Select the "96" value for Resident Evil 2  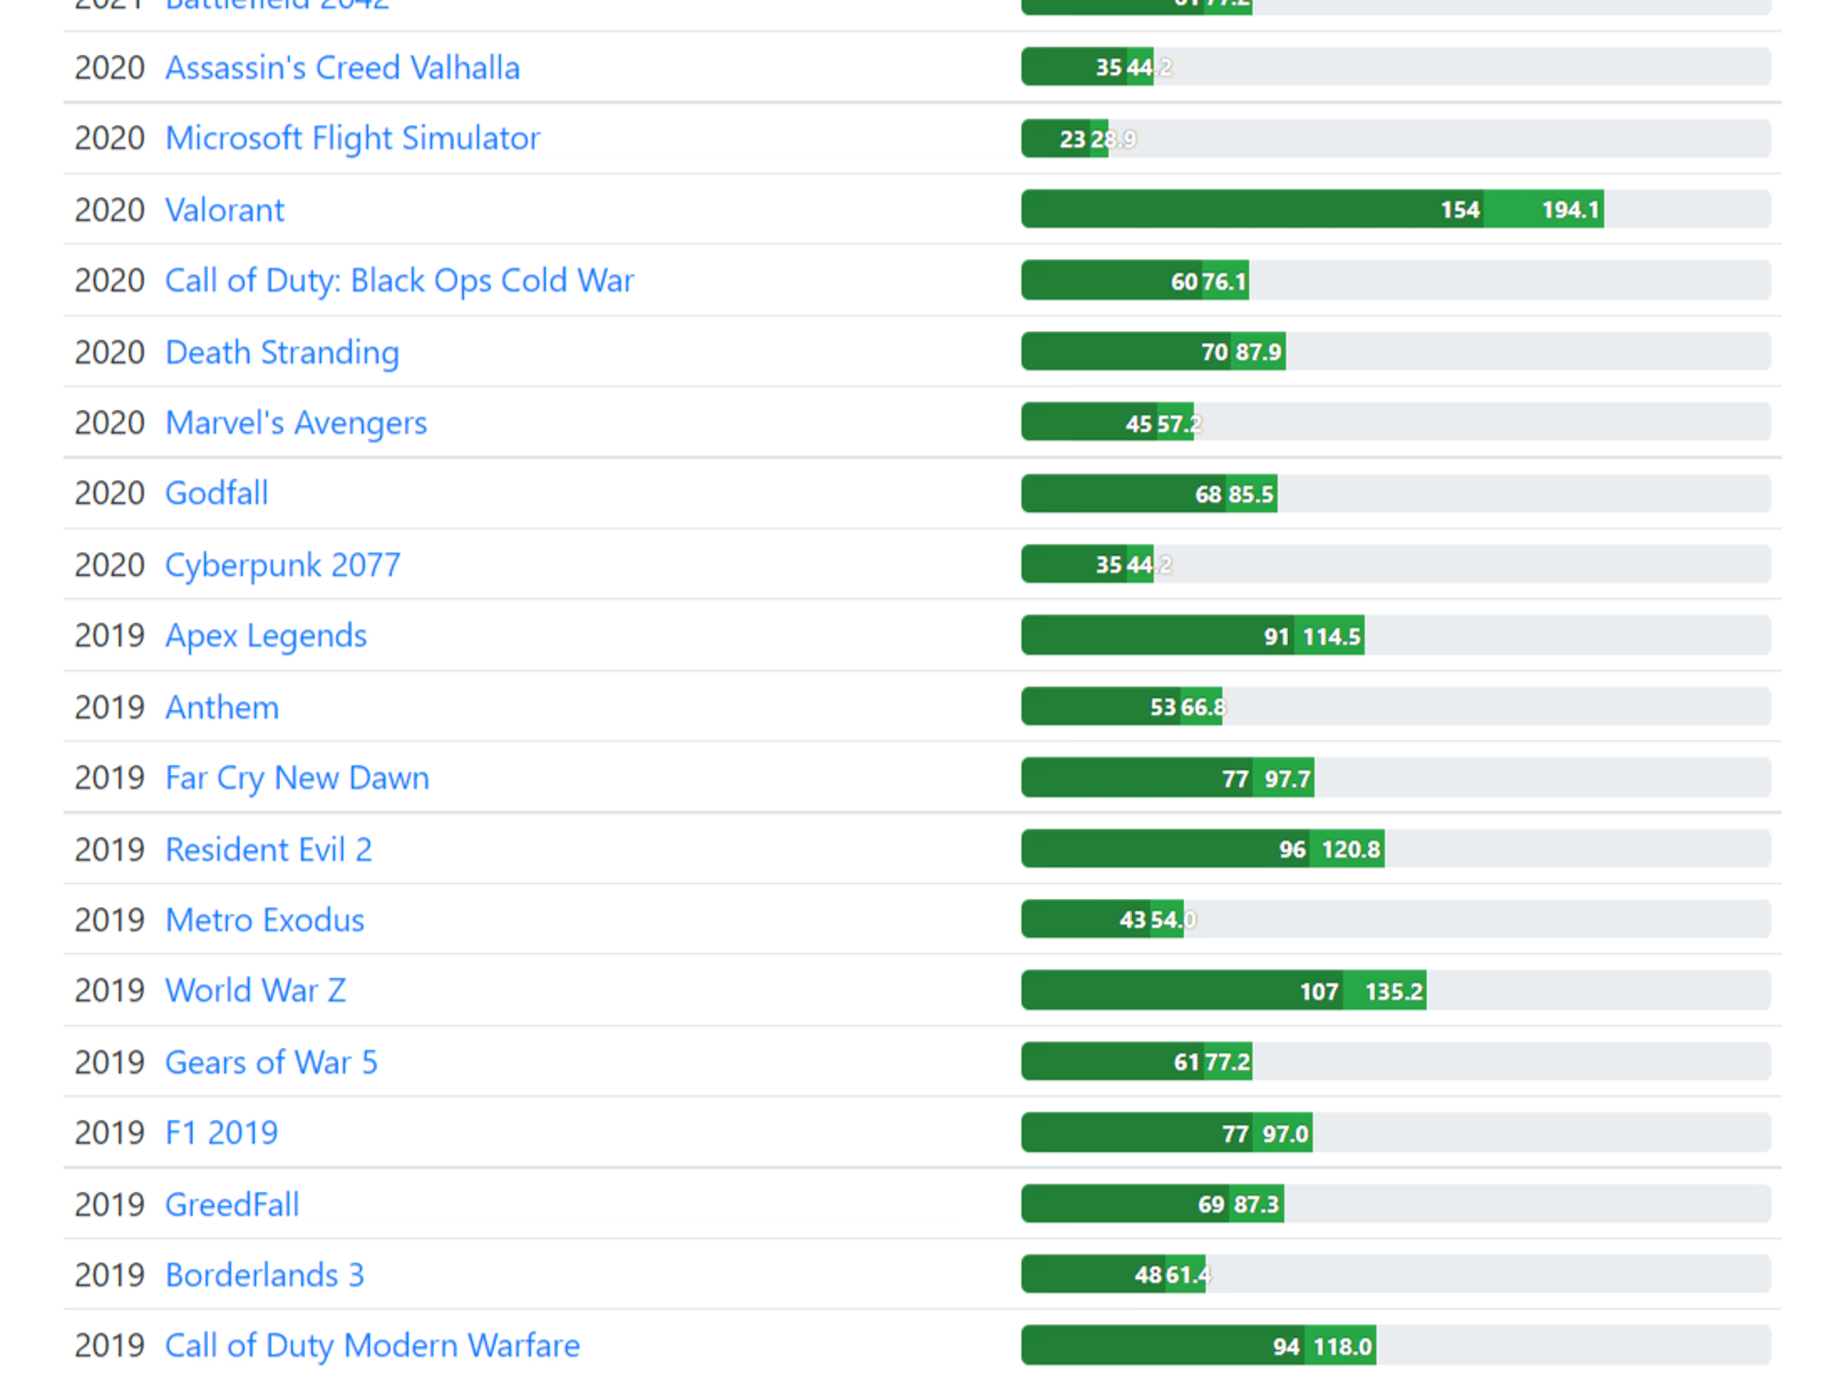[x=1292, y=849]
